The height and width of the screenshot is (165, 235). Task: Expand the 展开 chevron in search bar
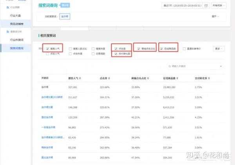pyautogui.click(x=215, y=16)
